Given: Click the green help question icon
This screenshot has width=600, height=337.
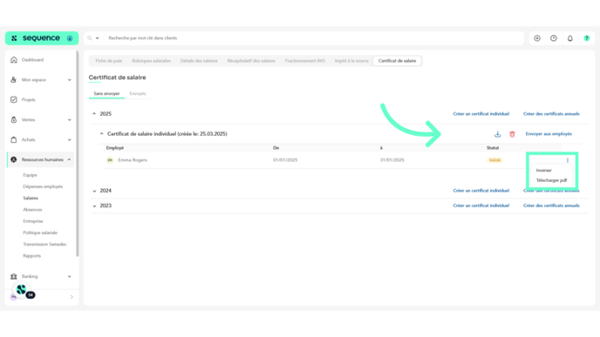Looking at the screenshot, I should [x=587, y=38].
